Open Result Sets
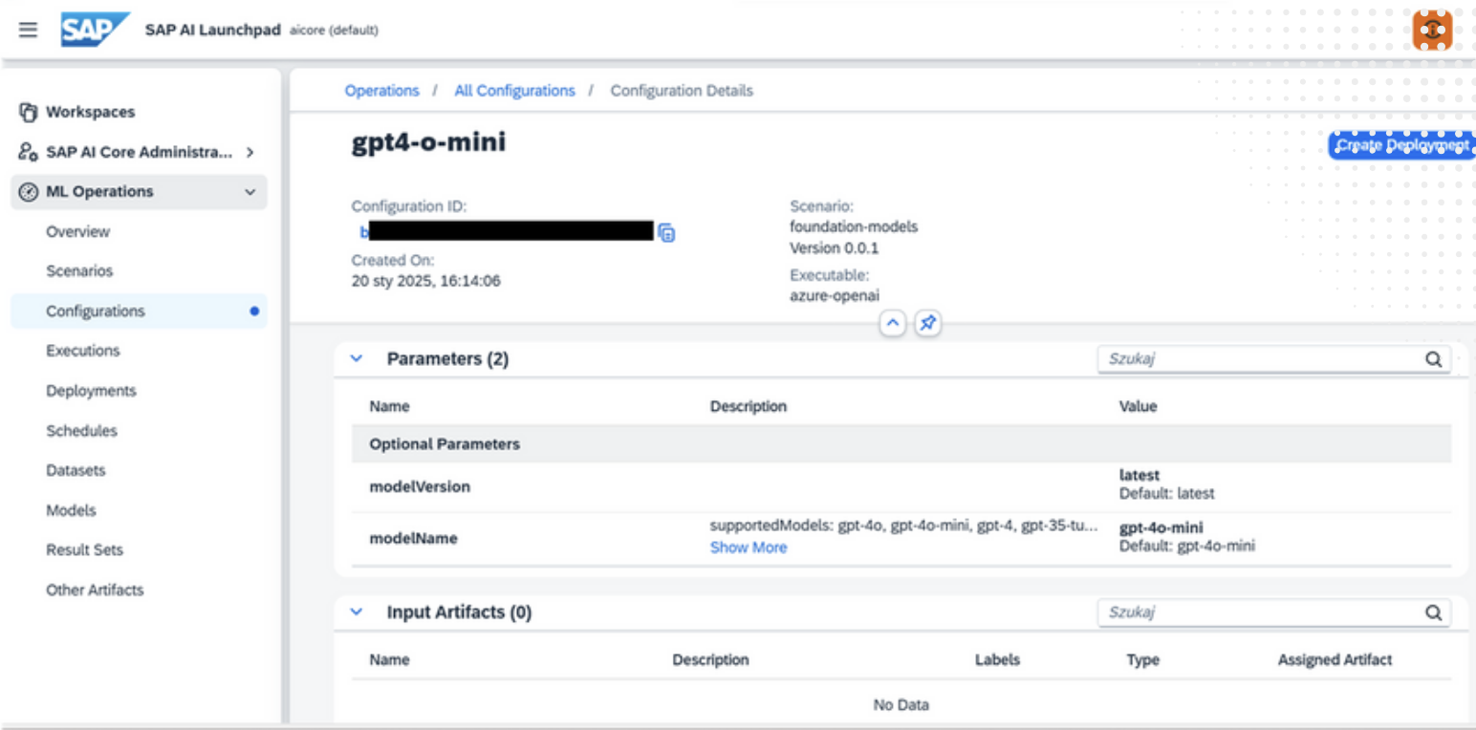The height and width of the screenshot is (730, 1476). pyautogui.click(x=84, y=550)
